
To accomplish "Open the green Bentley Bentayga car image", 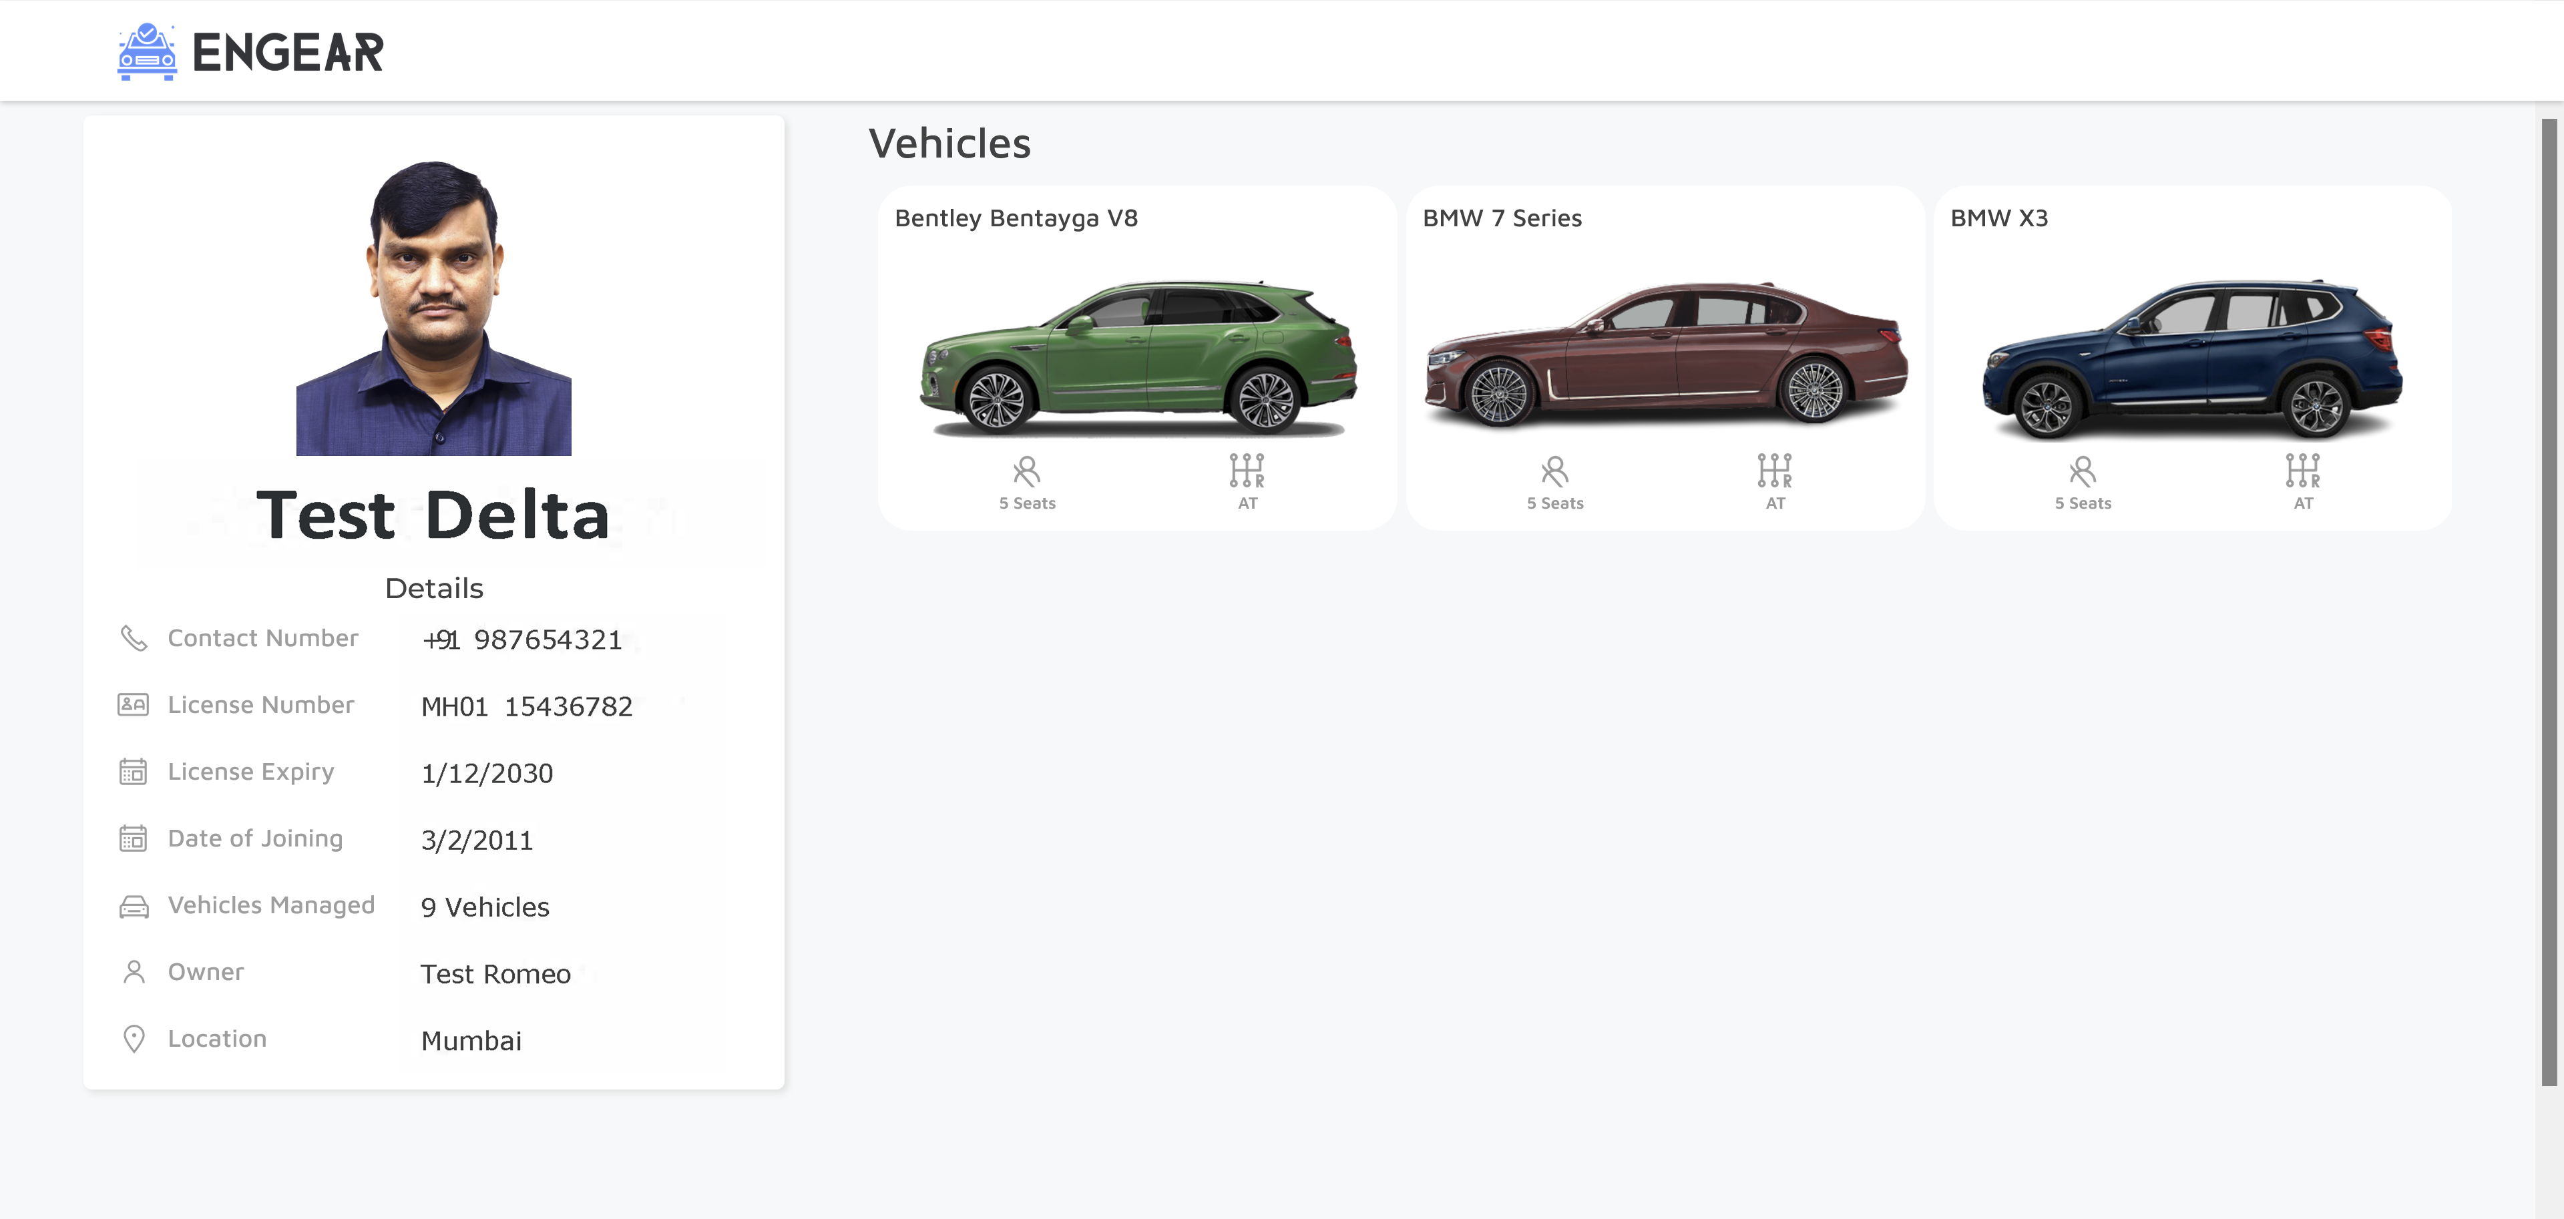I will pyautogui.click(x=1138, y=358).
